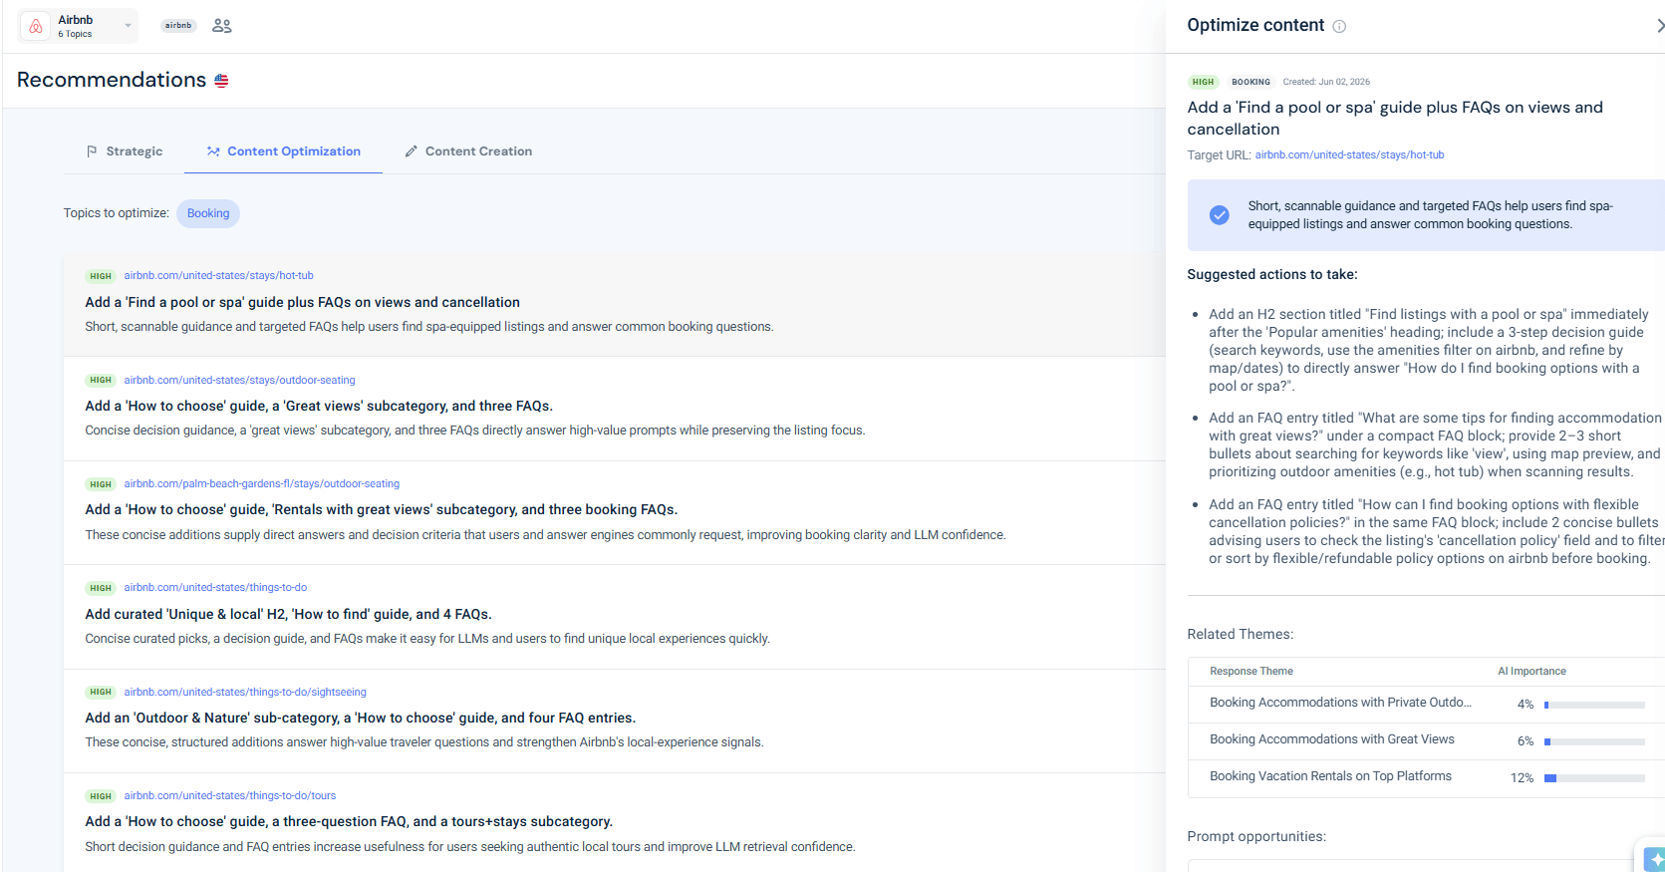This screenshot has height=872, width=1665.
Task: Click the Strategic tab flag icon
Action: click(92, 151)
